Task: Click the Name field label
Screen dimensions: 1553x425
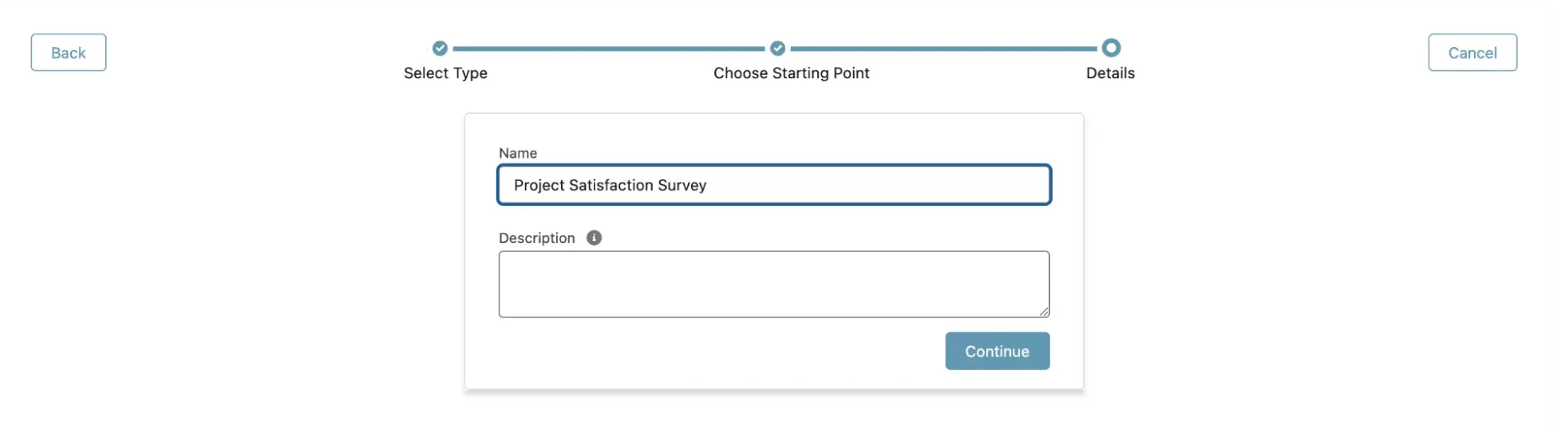Action: click(518, 153)
